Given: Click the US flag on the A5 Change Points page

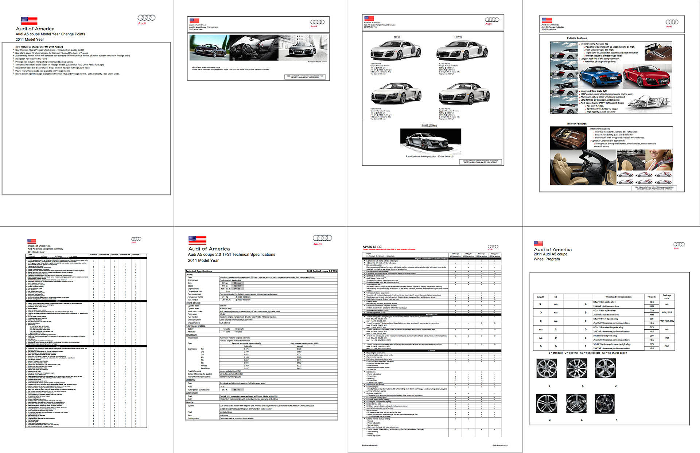Looking at the screenshot, I should 29,21.
